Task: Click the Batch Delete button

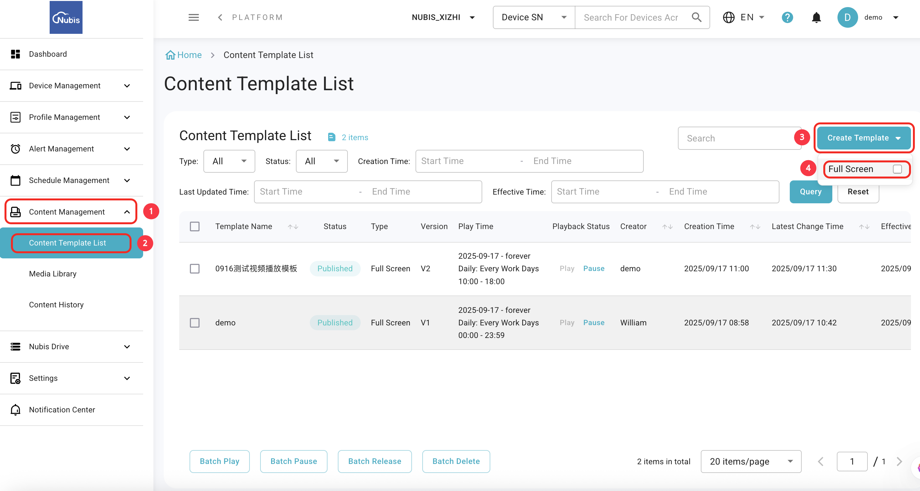Action: tap(456, 461)
